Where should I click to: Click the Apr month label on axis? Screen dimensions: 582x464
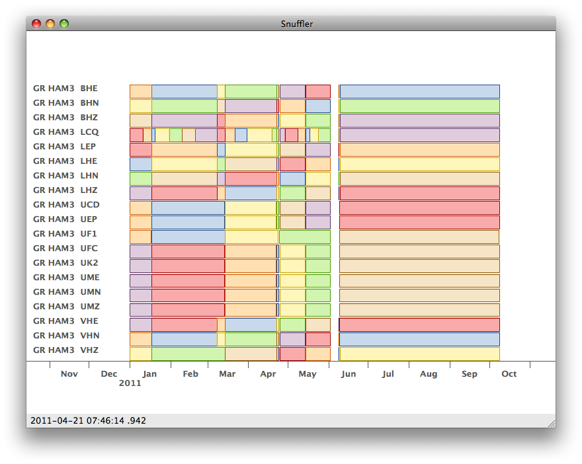268,374
